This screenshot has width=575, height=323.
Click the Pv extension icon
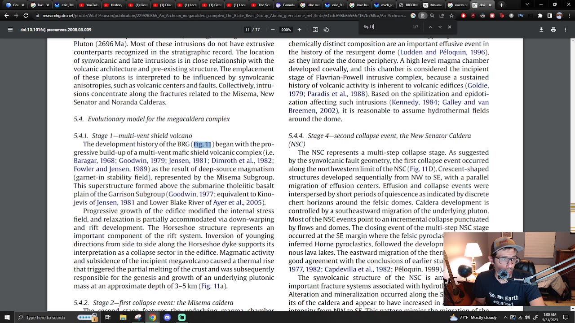521,16
